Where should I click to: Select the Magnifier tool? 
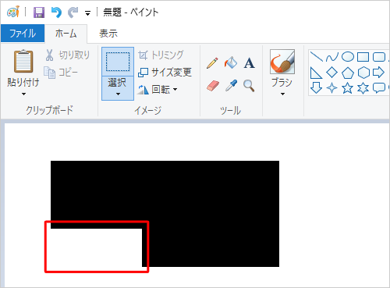point(249,86)
